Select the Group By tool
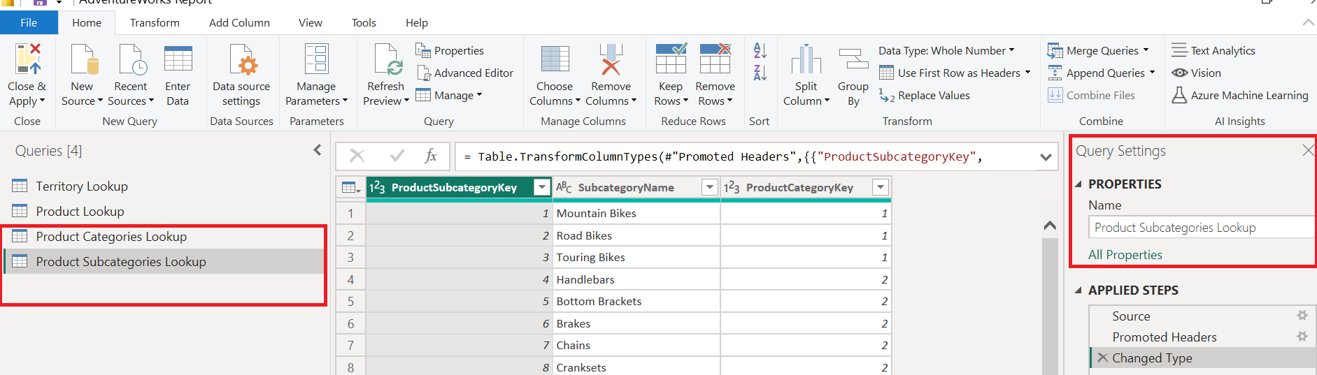 853,78
